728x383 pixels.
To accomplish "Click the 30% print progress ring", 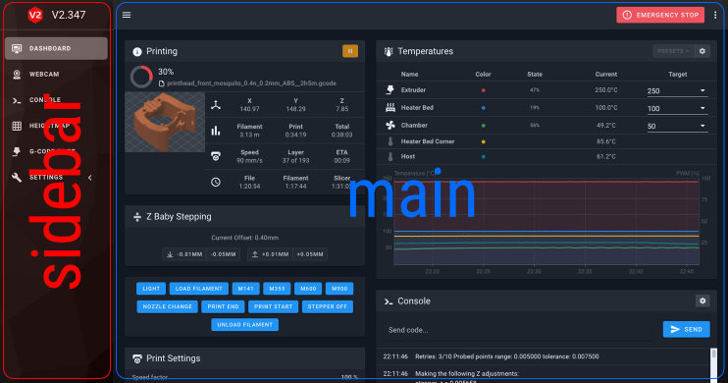I will tap(141, 77).
